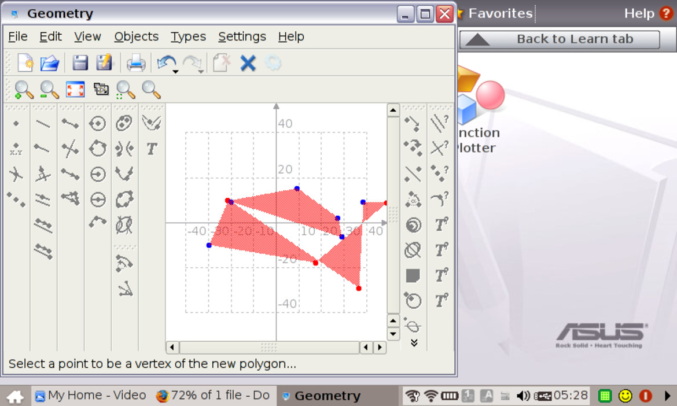Image resolution: width=677 pixels, height=406 pixels.
Task: Click the vertical scrollbar up arrow
Action: point(393,110)
